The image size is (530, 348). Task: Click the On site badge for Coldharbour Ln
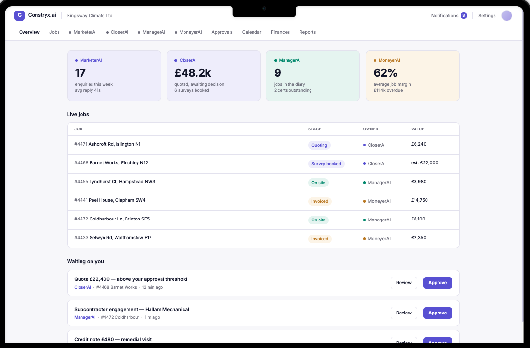tap(318, 220)
